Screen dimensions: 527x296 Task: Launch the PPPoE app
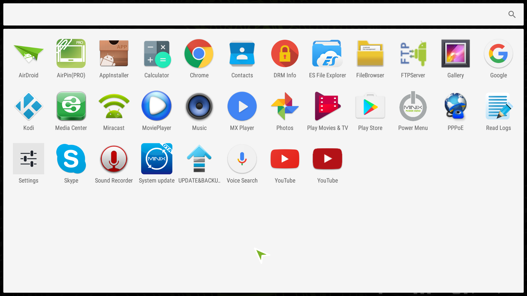point(456,106)
